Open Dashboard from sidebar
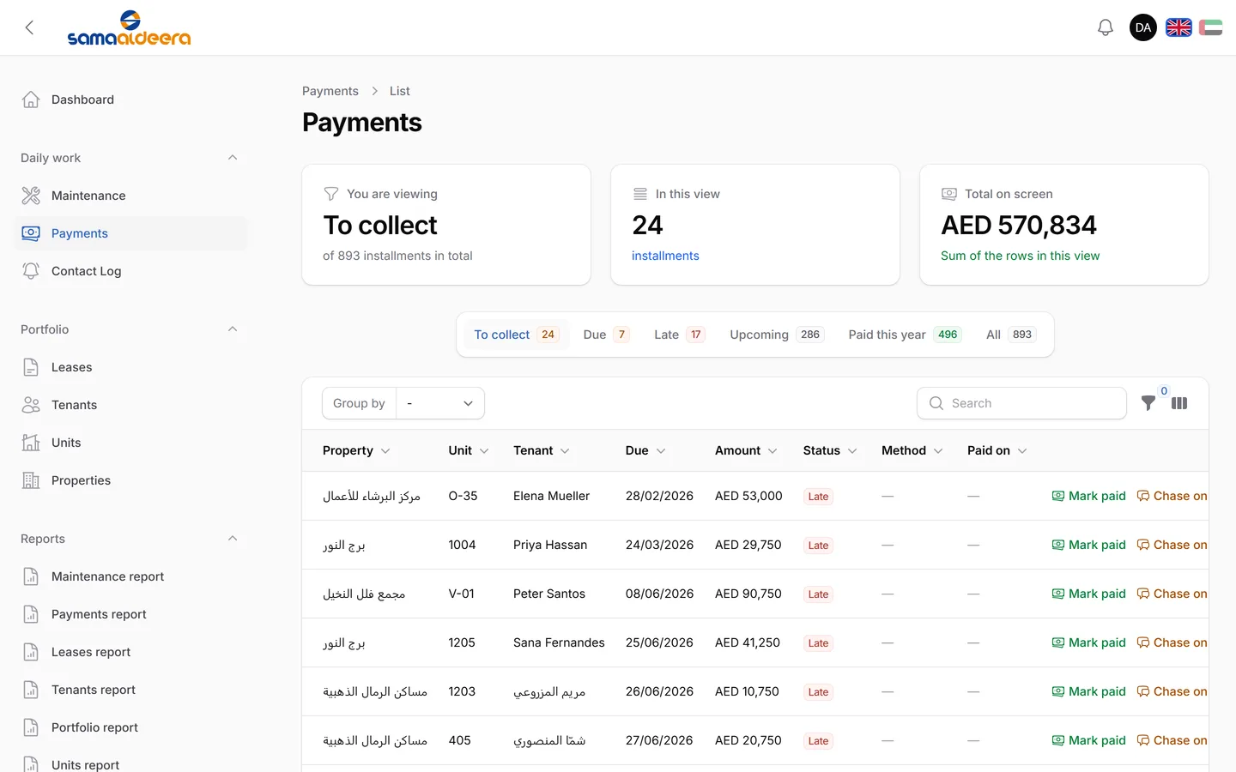Screen dimensions: 1236x772 point(130,100)
